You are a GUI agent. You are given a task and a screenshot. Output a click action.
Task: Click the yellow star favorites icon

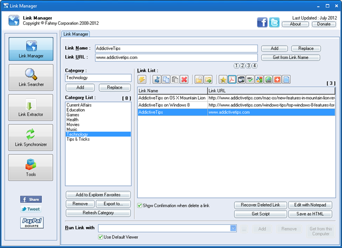click(x=223, y=80)
